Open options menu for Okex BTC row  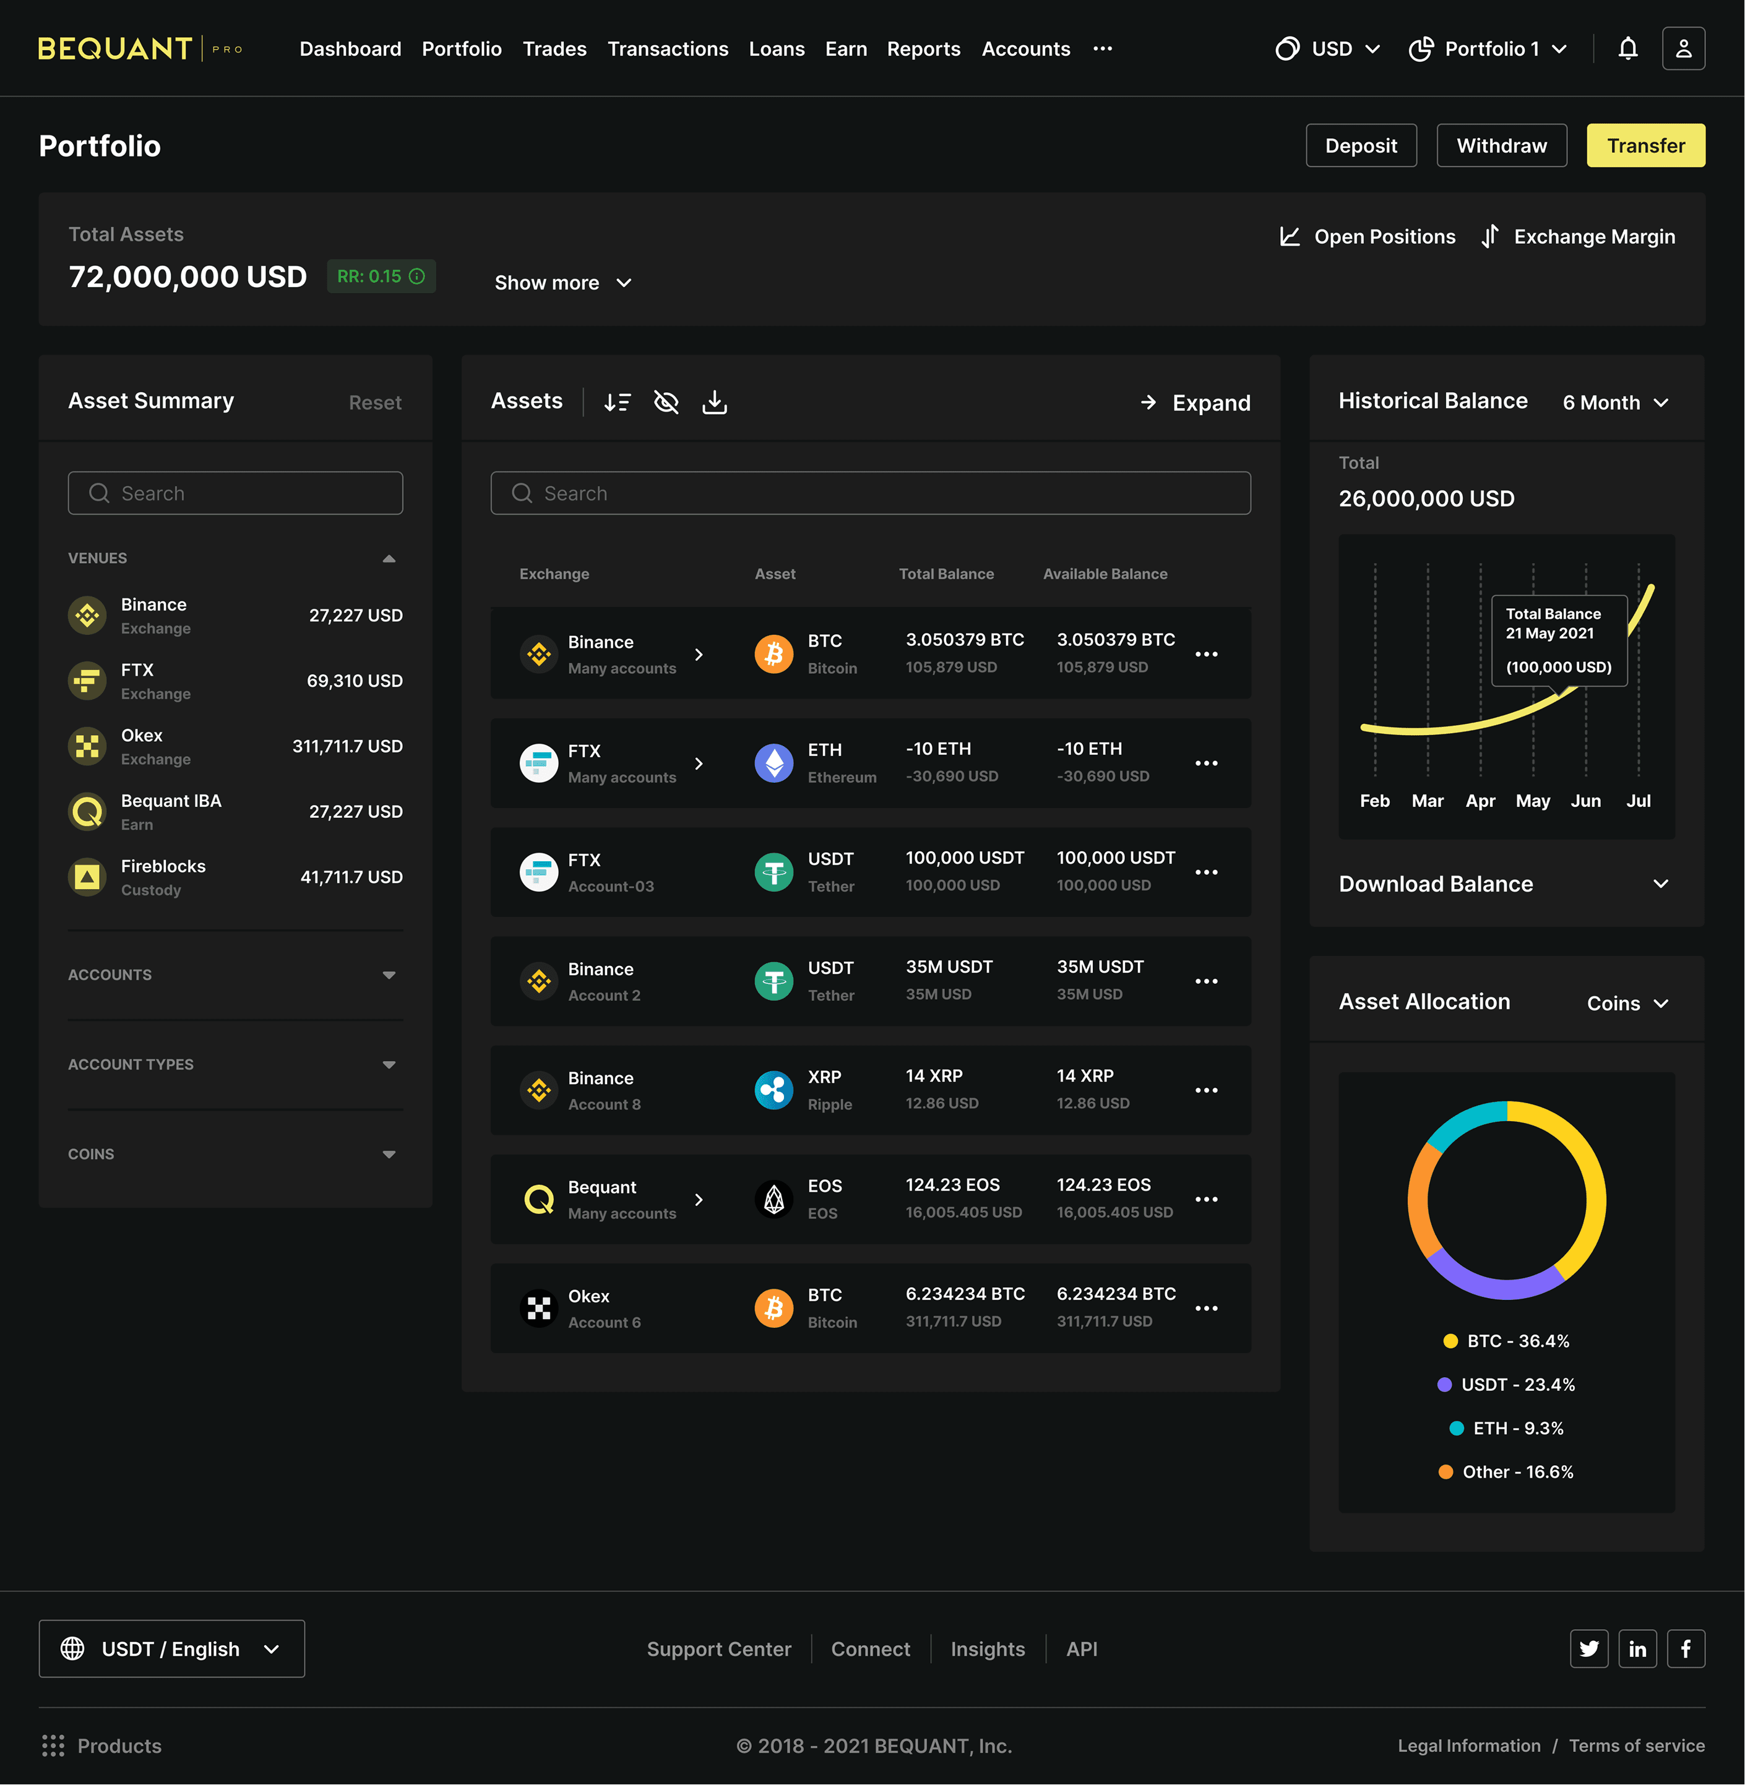click(x=1206, y=1309)
